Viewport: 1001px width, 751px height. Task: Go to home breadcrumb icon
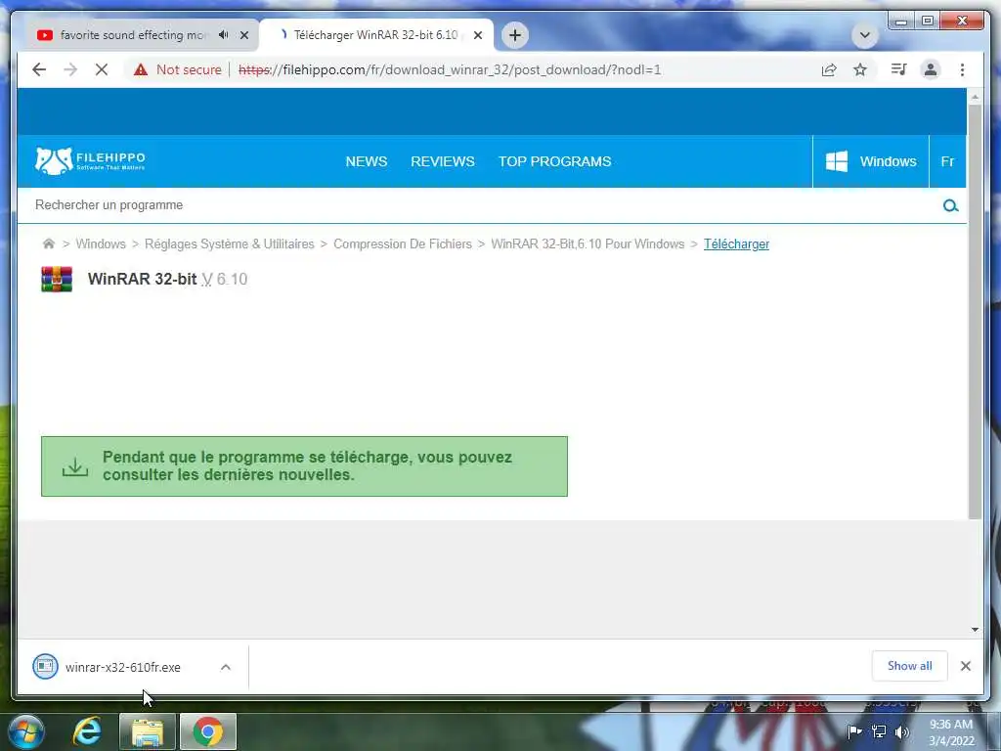(x=49, y=243)
